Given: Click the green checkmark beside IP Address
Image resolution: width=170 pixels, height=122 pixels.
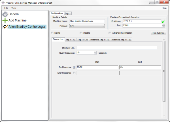Looking at the screenshot, I should click(163, 21).
